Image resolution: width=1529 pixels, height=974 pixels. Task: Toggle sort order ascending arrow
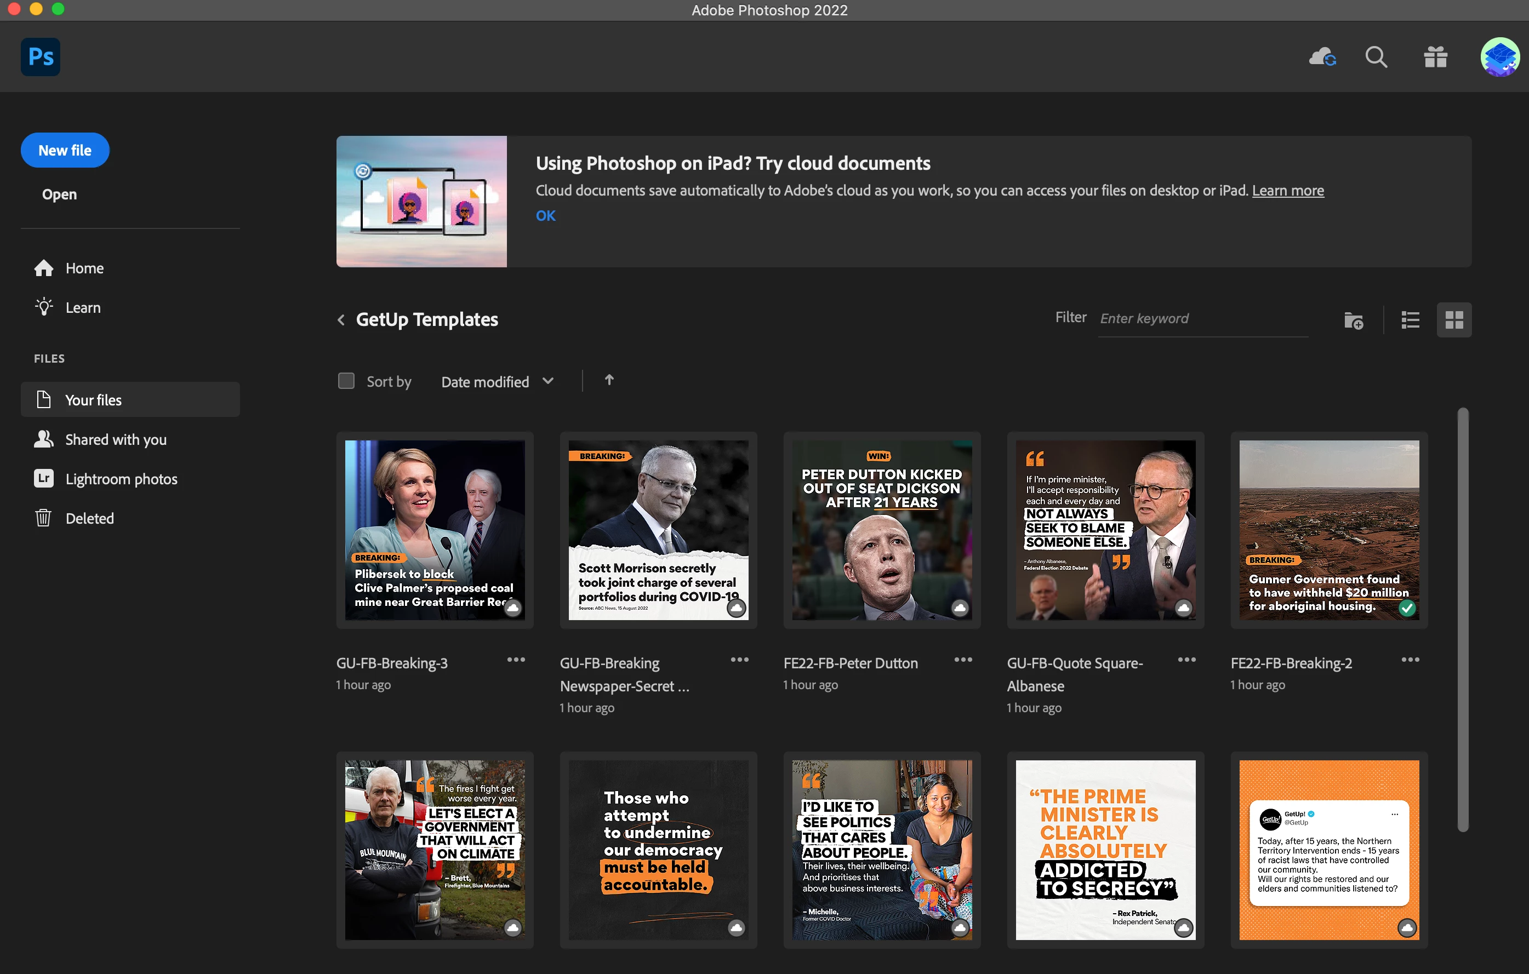pos(608,380)
